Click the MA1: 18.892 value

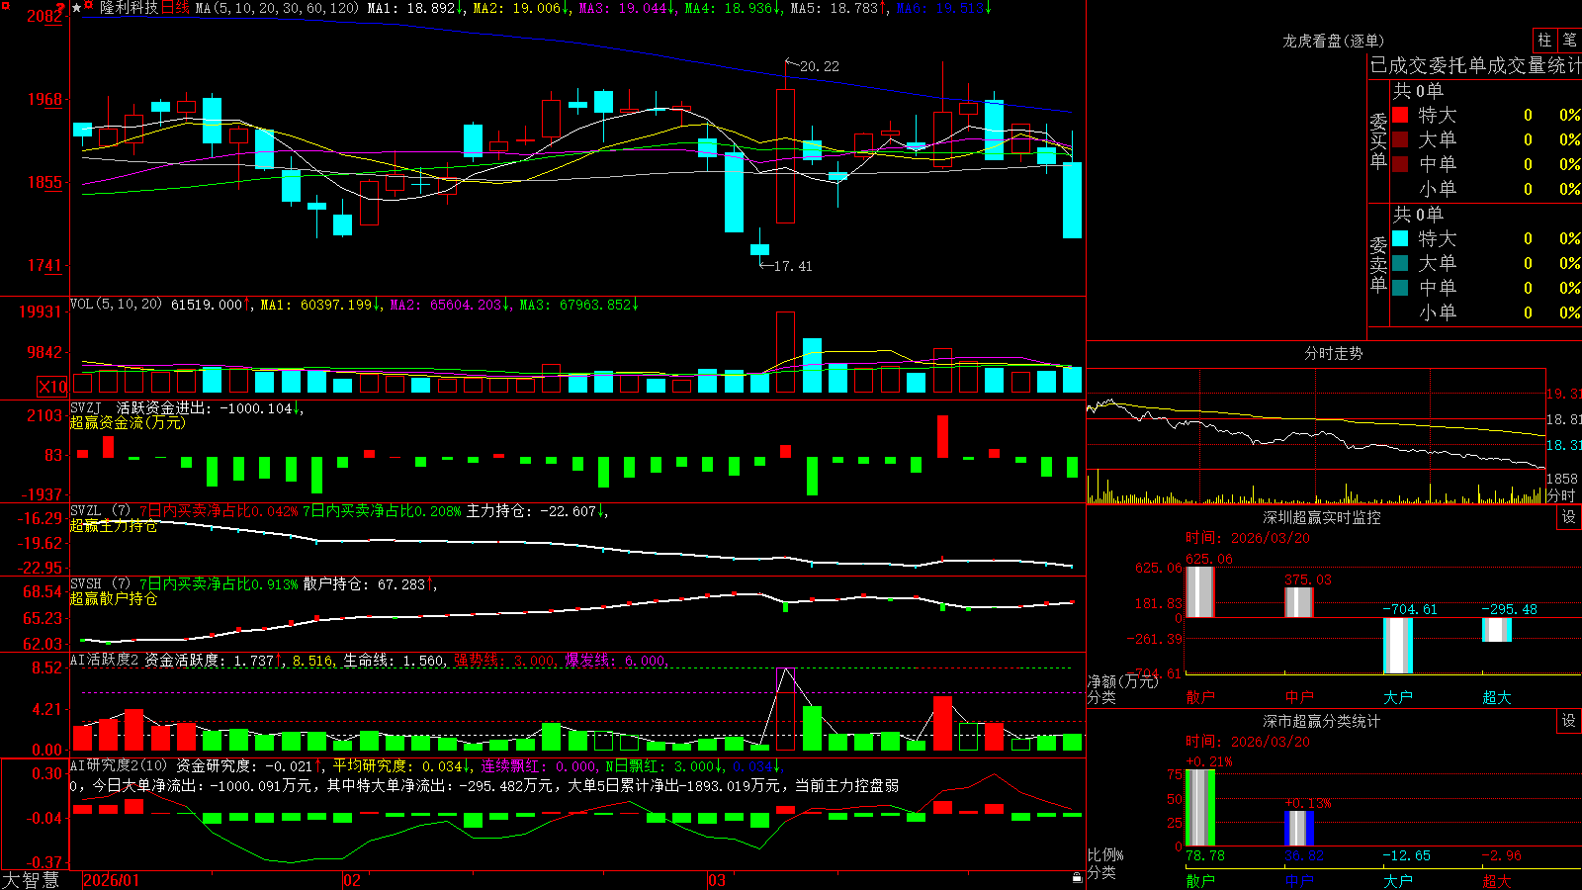pyautogui.click(x=410, y=8)
